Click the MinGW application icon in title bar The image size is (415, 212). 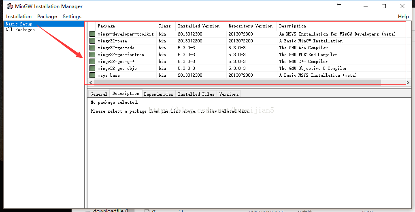(10, 6)
